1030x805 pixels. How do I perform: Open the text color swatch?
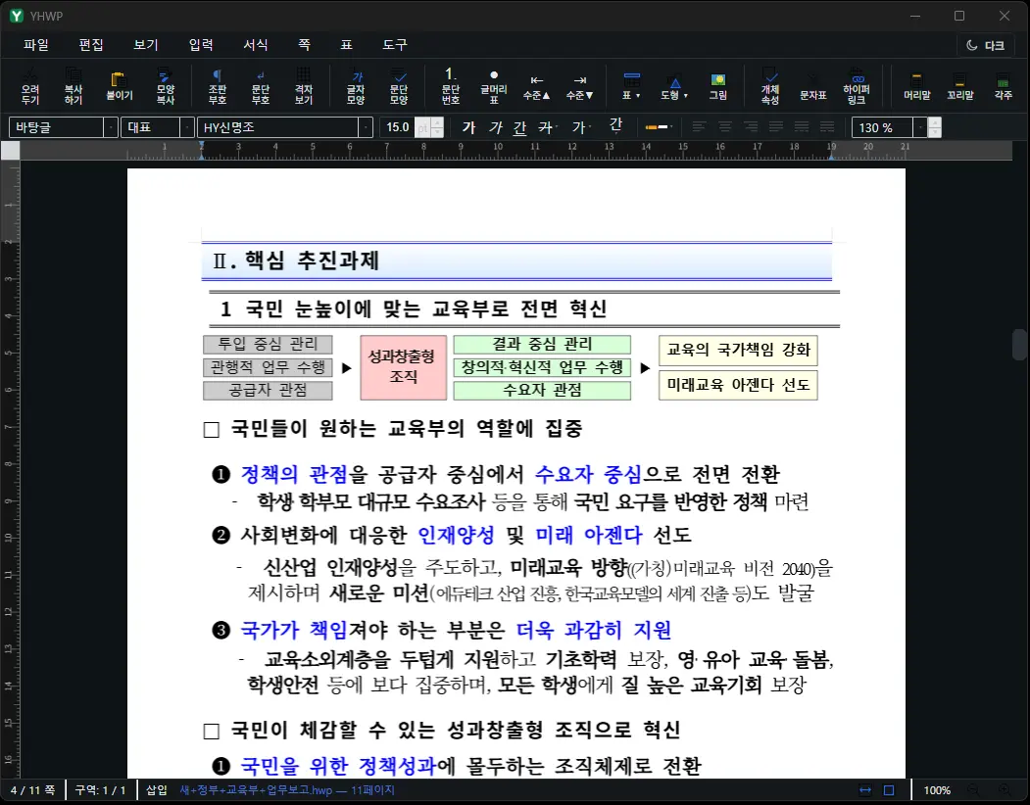pos(659,126)
